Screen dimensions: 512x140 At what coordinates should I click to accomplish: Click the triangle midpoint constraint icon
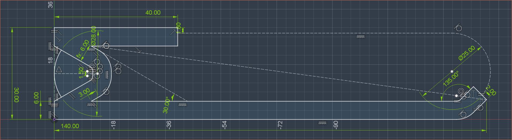click(59, 70)
